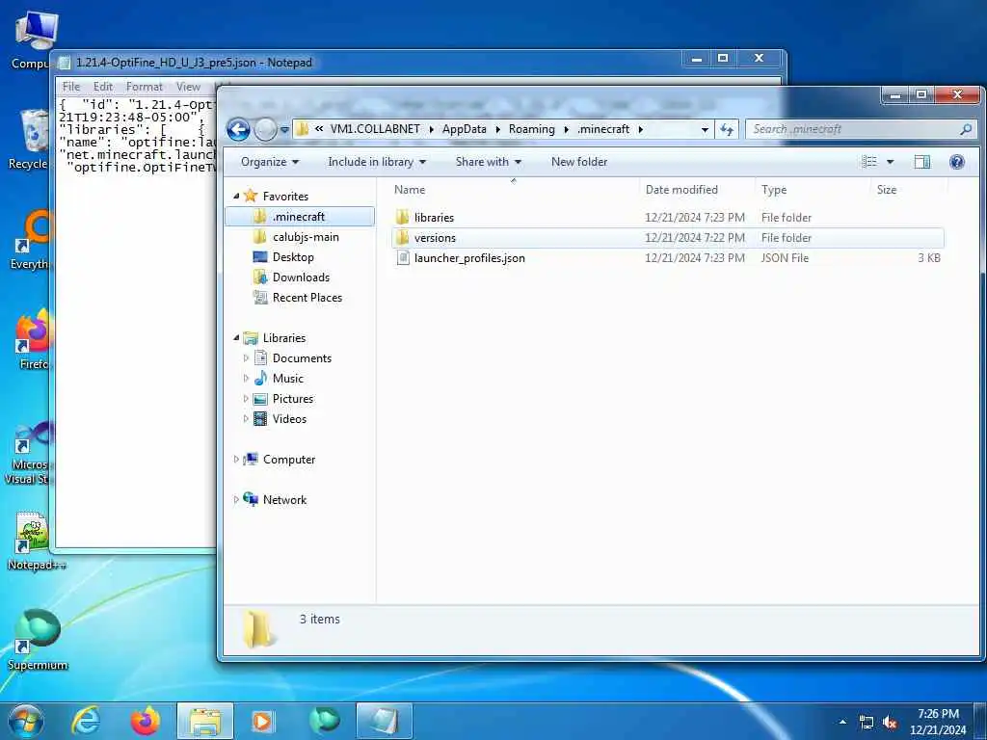The width and height of the screenshot is (987, 740).
Task: Open calubjs-main favorite
Action: tap(306, 237)
